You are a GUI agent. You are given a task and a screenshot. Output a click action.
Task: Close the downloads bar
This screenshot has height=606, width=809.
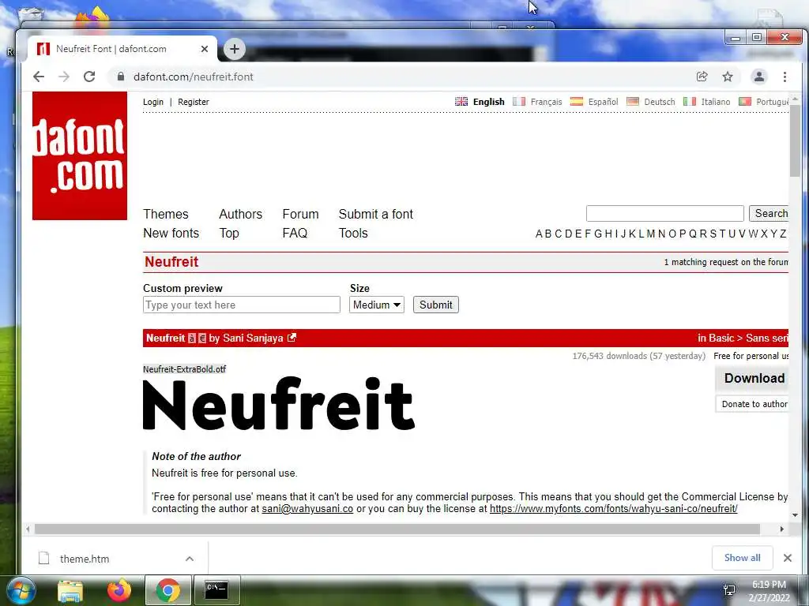coord(788,558)
